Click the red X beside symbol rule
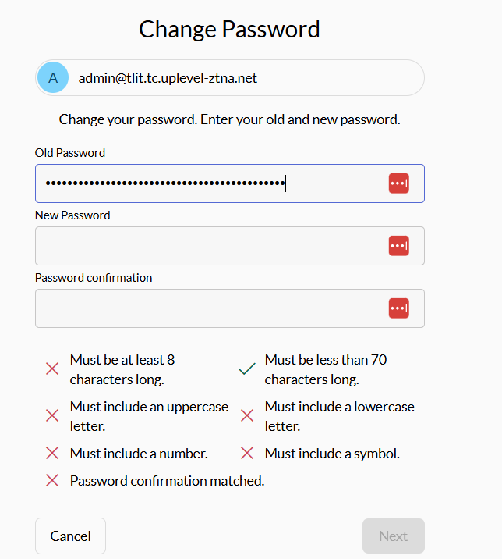Screen dimensions: 502x559 247,453
